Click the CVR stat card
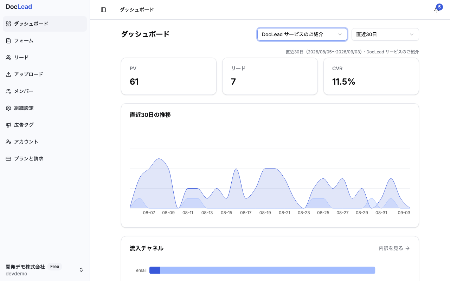 371,76
